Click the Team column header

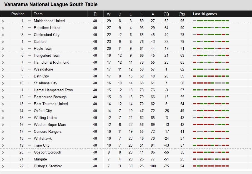[38, 14]
